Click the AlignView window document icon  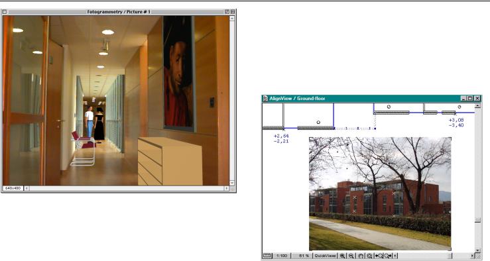pyautogui.click(x=265, y=98)
